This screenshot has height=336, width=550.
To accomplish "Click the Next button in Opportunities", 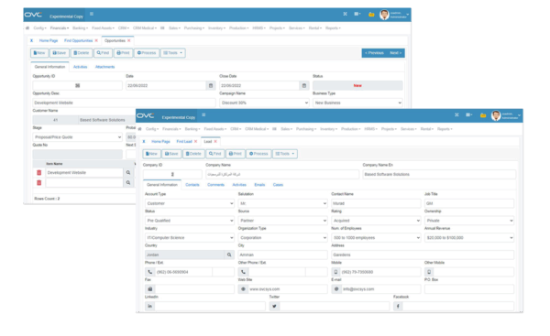I will pos(396,53).
